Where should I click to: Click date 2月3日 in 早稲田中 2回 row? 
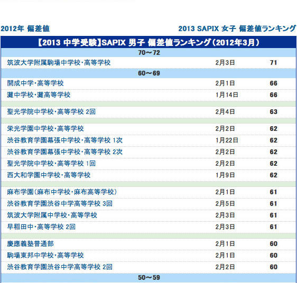coord(225,227)
